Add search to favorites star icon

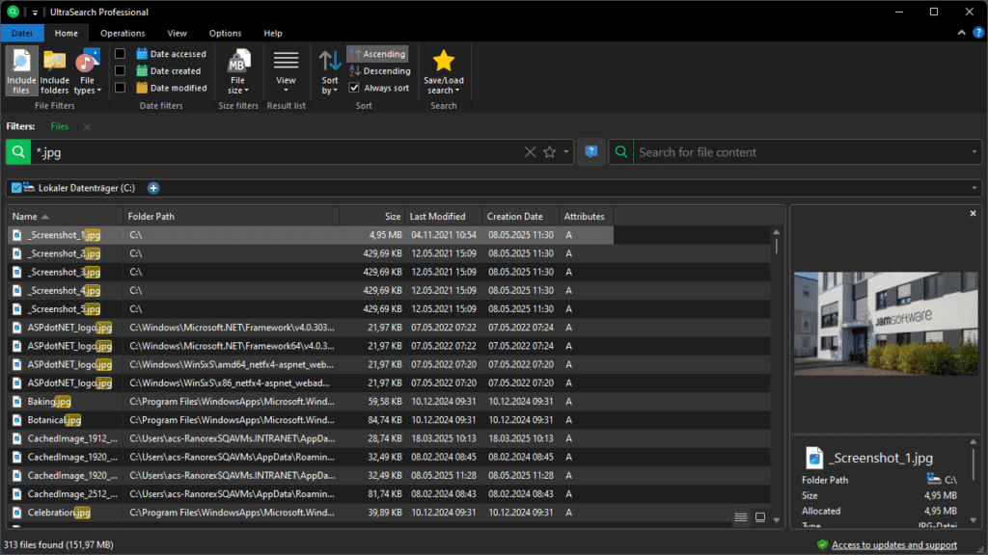tap(549, 152)
